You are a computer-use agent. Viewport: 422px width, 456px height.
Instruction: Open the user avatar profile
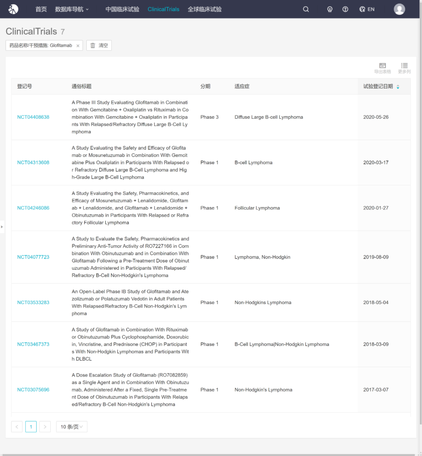click(399, 9)
